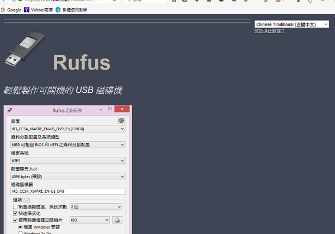Toggle the 快速格式化 quick format checkbox
Screen dimensions: 335x234
pos(15,213)
